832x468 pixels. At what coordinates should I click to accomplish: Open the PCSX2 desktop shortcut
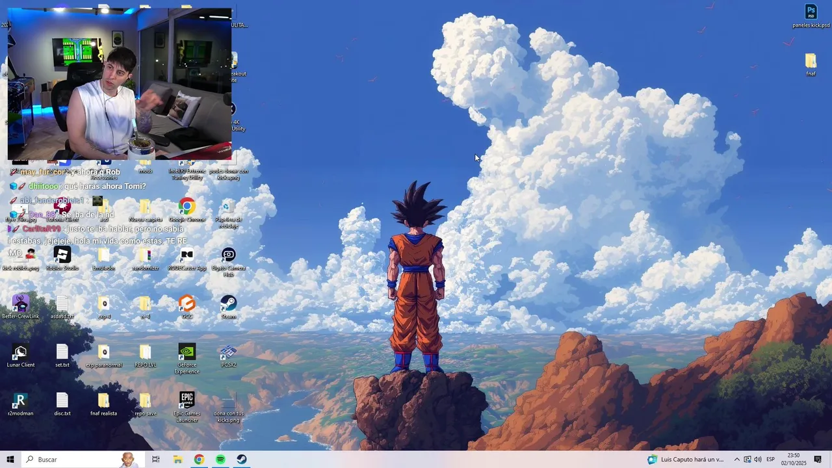click(x=228, y=356)
